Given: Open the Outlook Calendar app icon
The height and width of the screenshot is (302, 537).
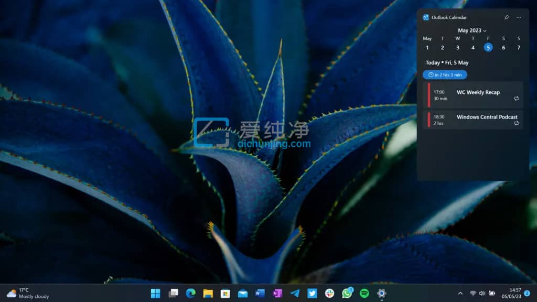Looking at the screenshot, I should (425, 17).
